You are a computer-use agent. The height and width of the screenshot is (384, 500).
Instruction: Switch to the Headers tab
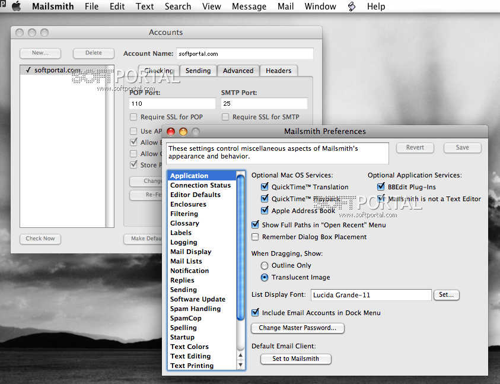pos(279,71)
